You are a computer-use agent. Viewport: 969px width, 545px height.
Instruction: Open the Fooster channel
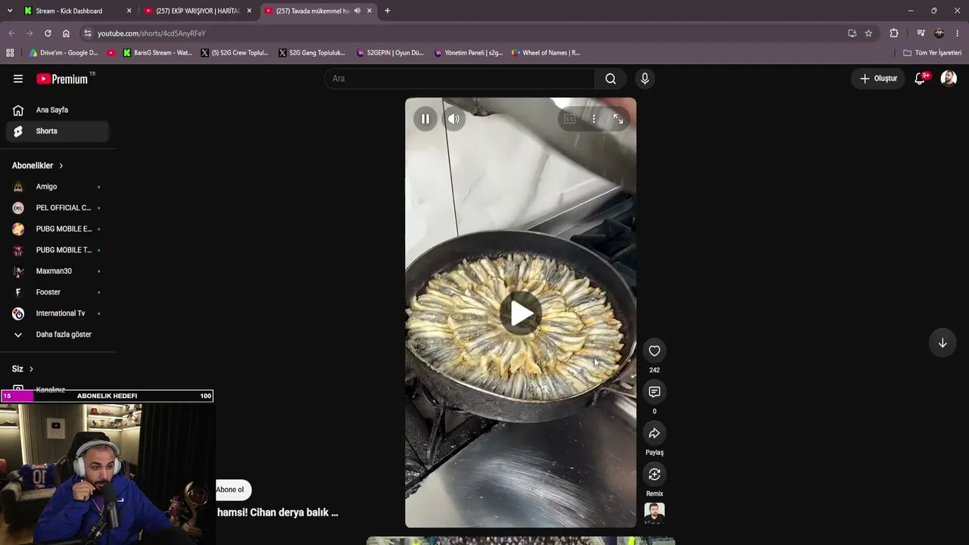coord(58,292)
